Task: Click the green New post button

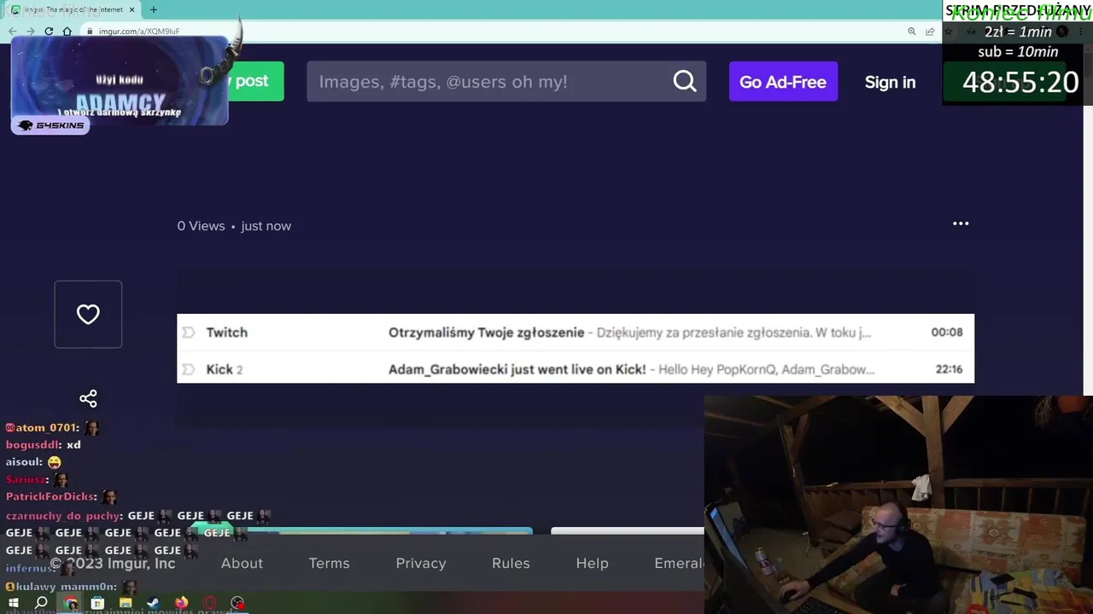Action: (254, 81)
